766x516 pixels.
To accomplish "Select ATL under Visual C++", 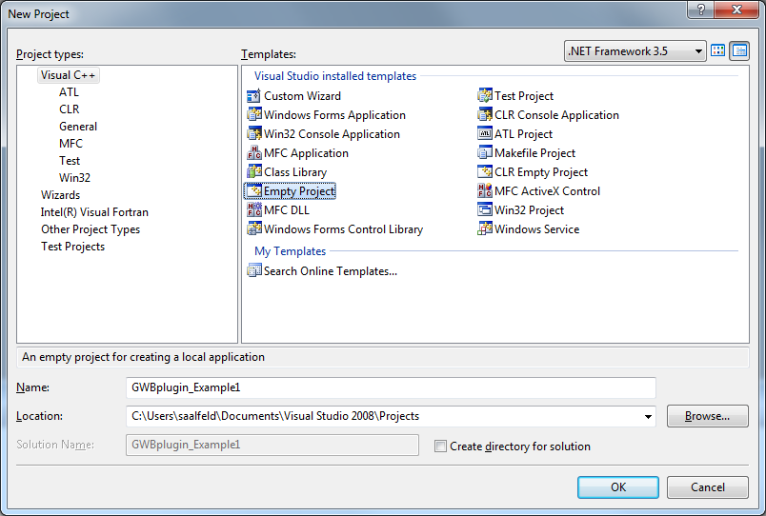I will pos(69,92).
